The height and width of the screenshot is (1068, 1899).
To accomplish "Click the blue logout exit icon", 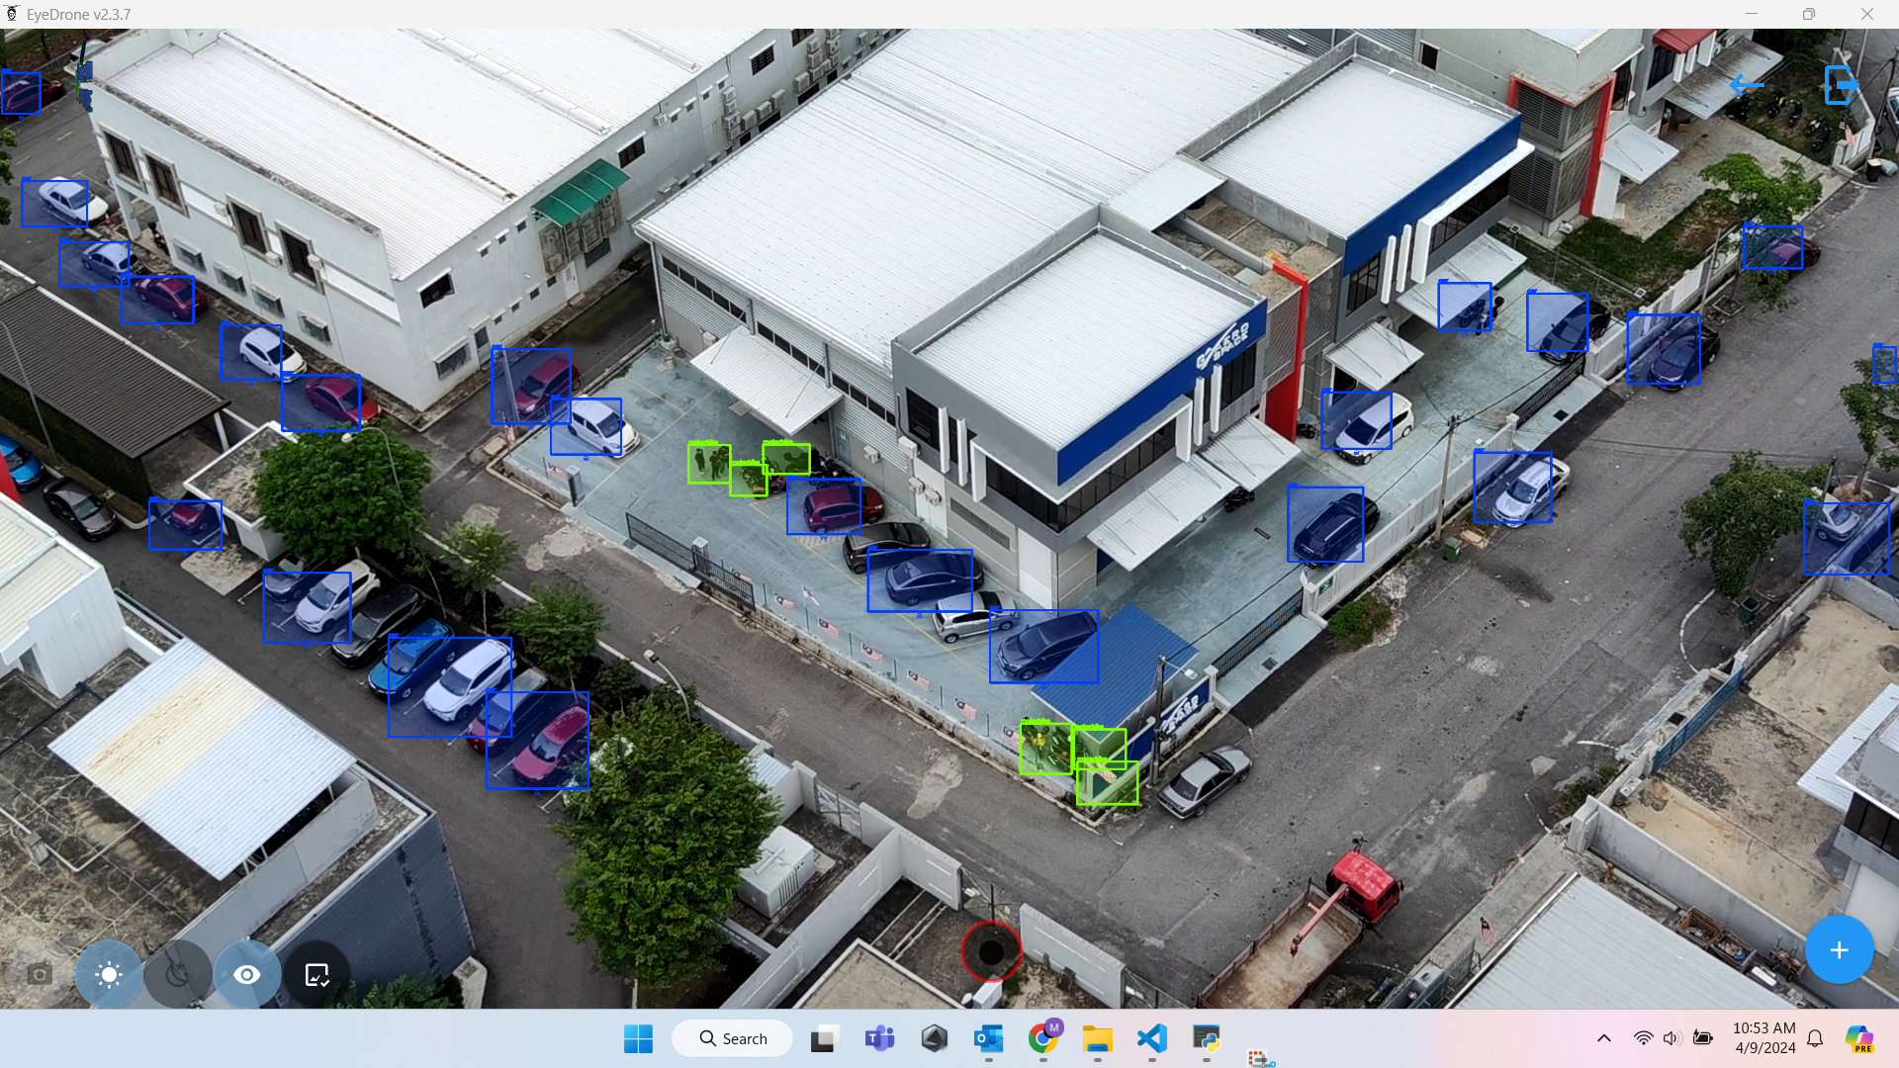I will pyautogui.click(x=1841, y=85).
